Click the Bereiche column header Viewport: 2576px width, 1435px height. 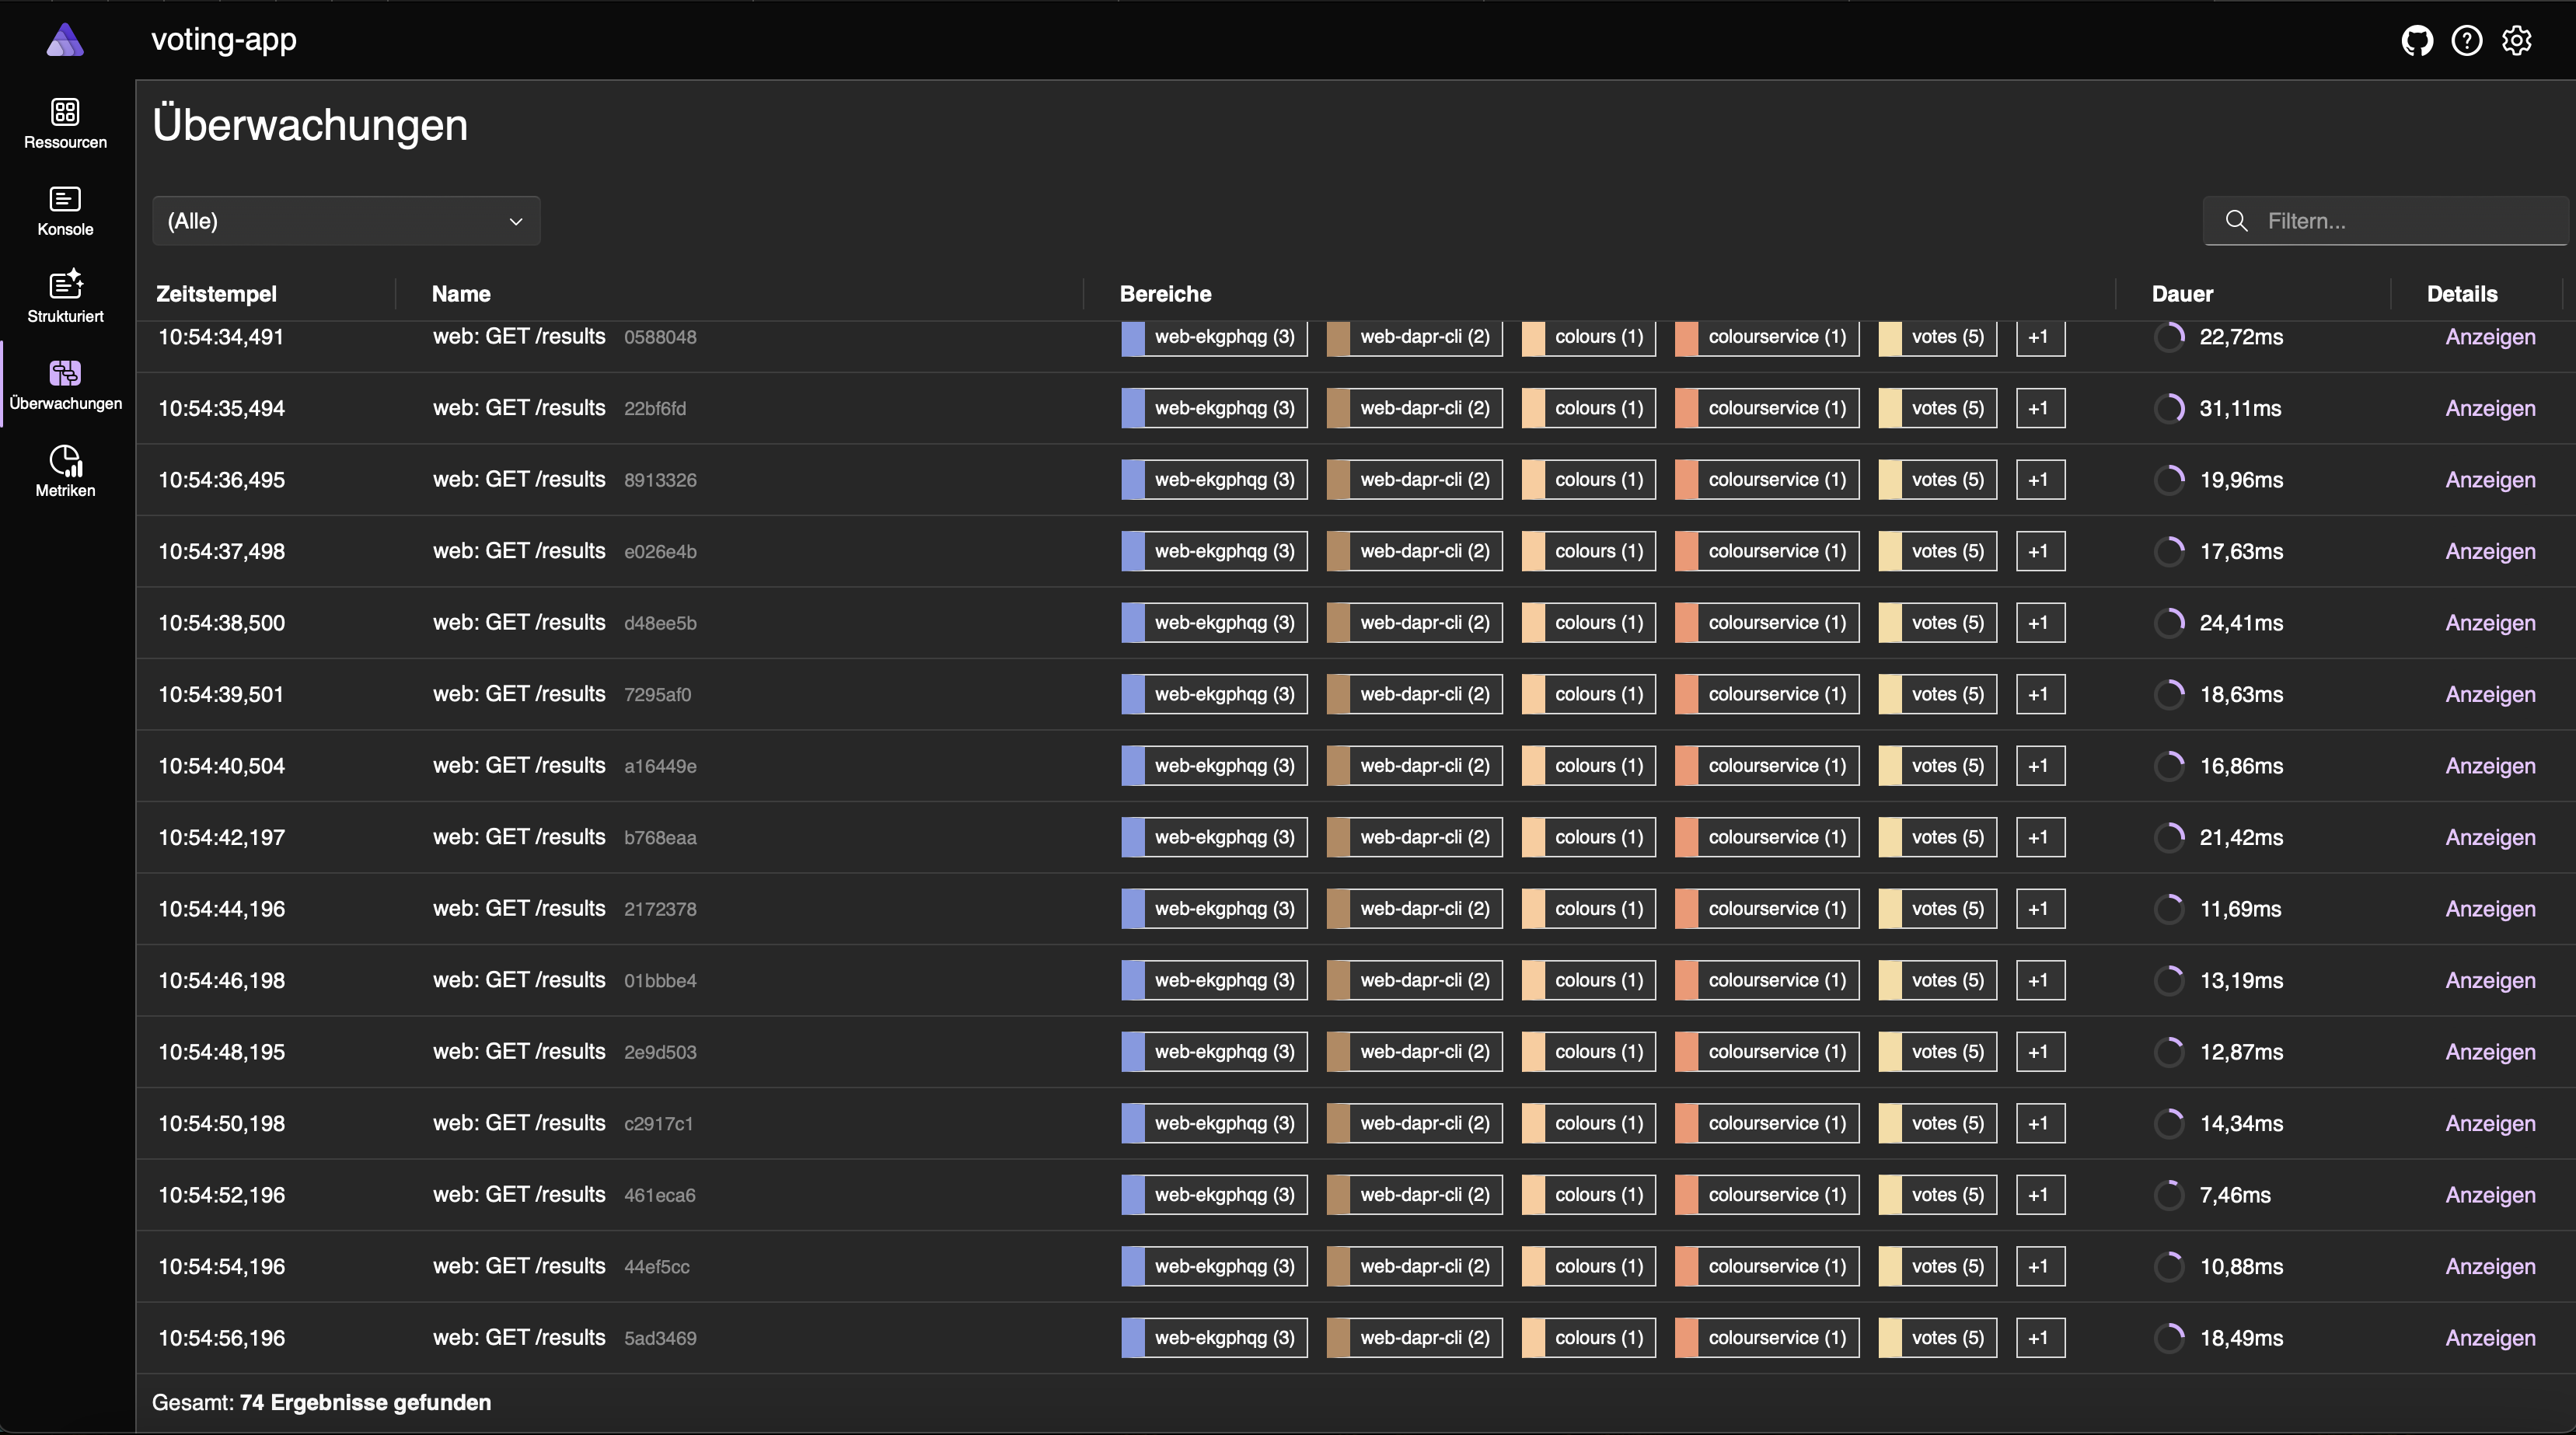[1165, 294]
